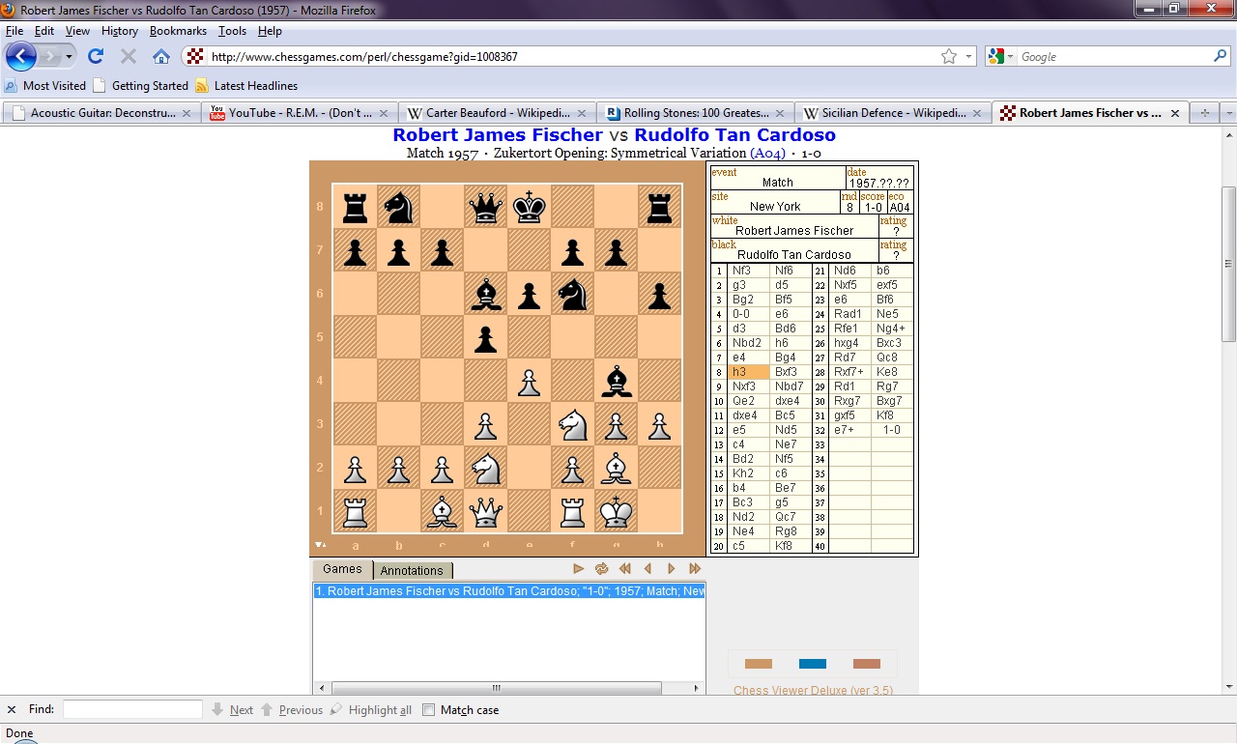Screen dimensions: 1237x744
Task: Go to the browser home page
Action: coord(161,56)
